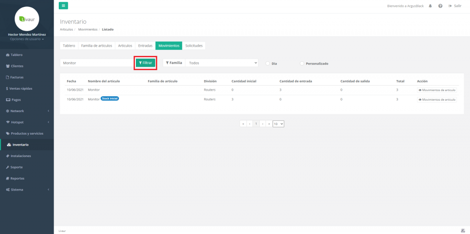Click the Cantidad inicial column header
This screenshot has width=470, height=234.
tap(244, 81)
